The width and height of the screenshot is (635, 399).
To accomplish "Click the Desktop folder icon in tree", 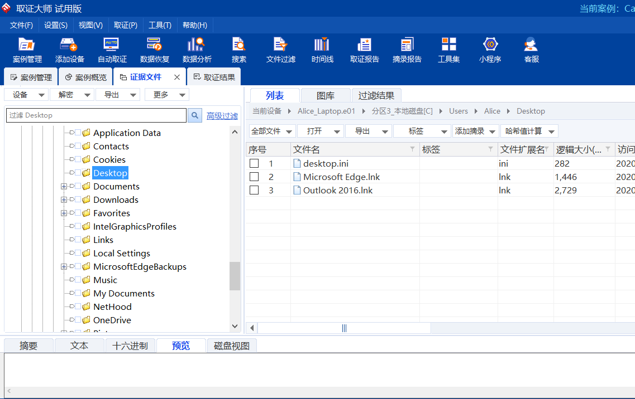I will tap(86, 173).
